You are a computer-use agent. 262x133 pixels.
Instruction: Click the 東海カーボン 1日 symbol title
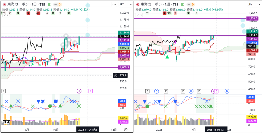tap(27, 4)
